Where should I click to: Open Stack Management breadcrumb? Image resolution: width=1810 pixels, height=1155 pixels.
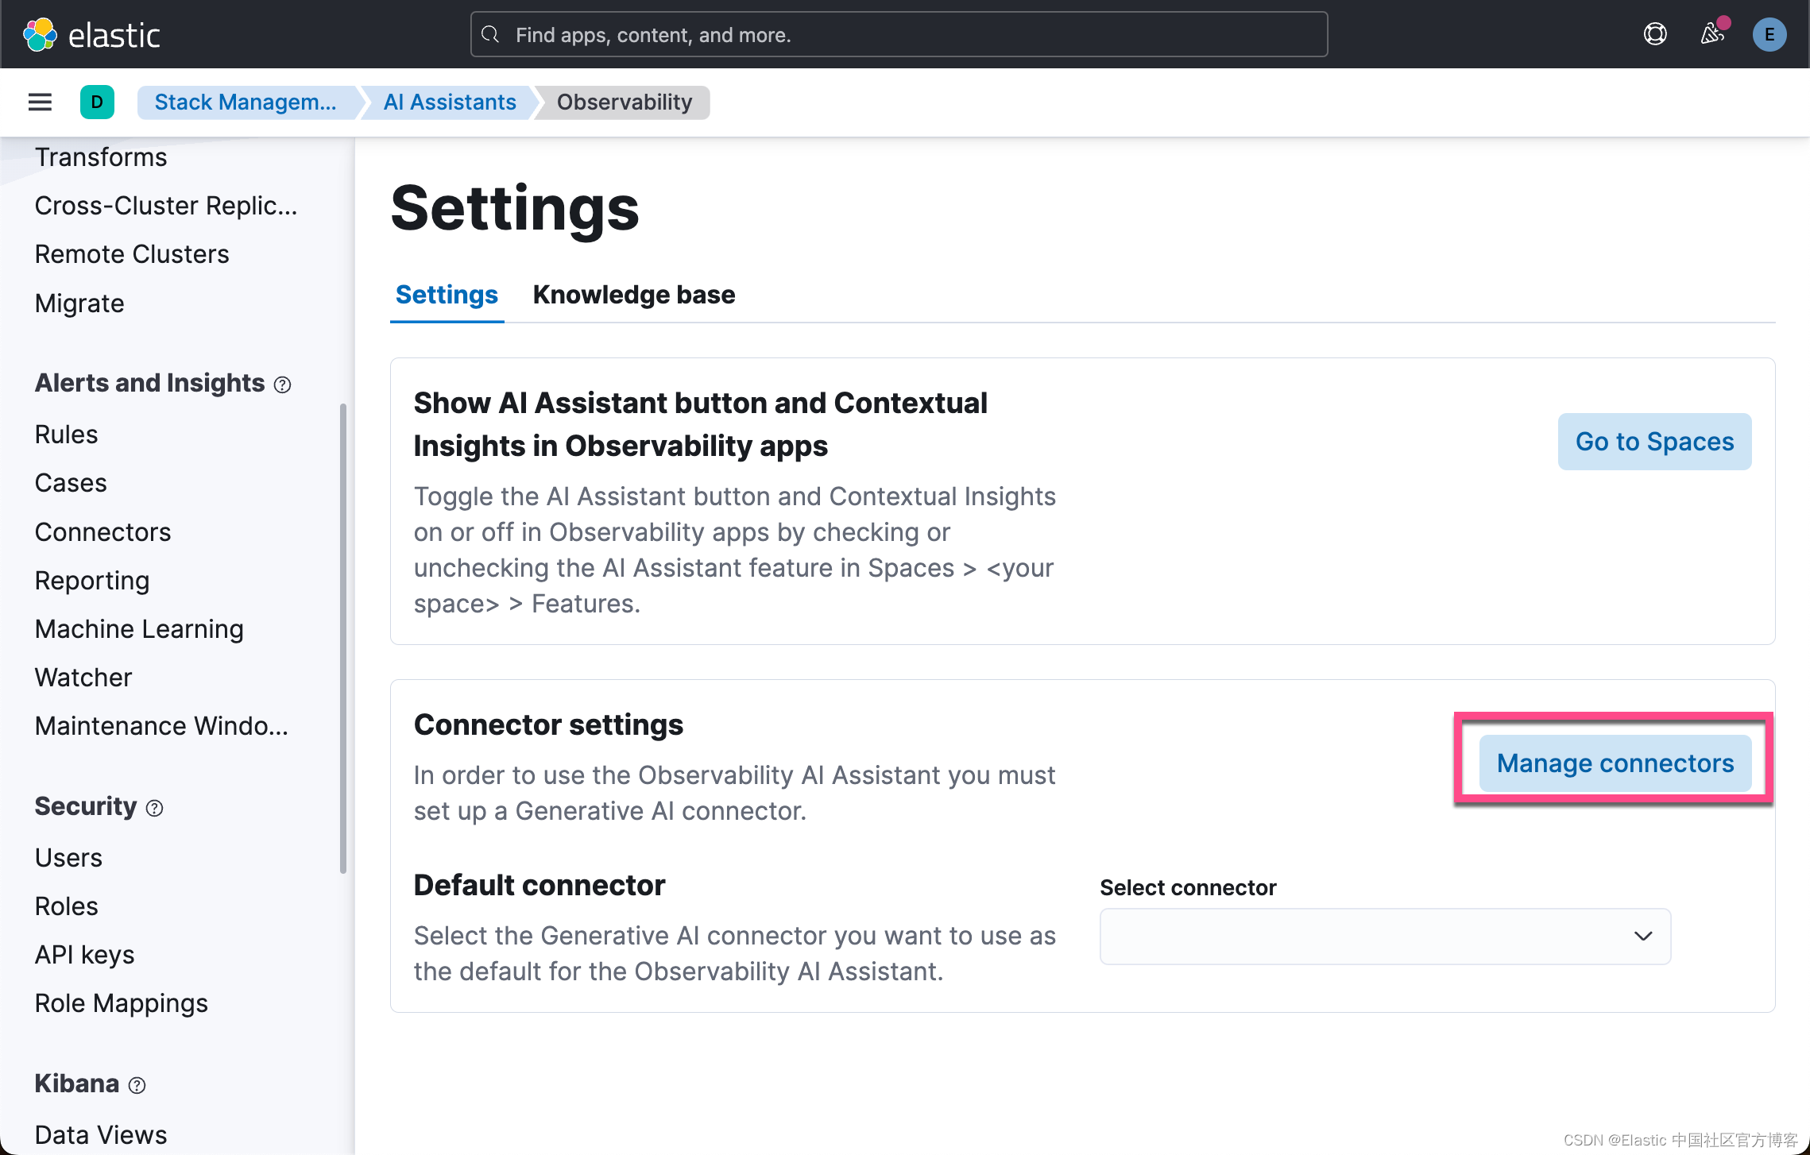point(246,102)
